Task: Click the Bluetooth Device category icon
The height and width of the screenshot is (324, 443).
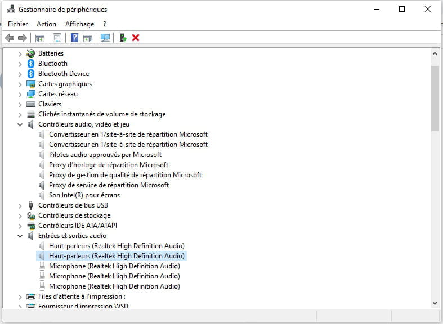Action: pyautogui.click(x=31, y=74)
